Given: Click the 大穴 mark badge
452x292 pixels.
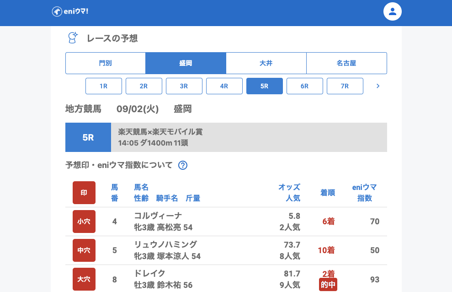Looking at the screenshot, I should tap(84, 279).
